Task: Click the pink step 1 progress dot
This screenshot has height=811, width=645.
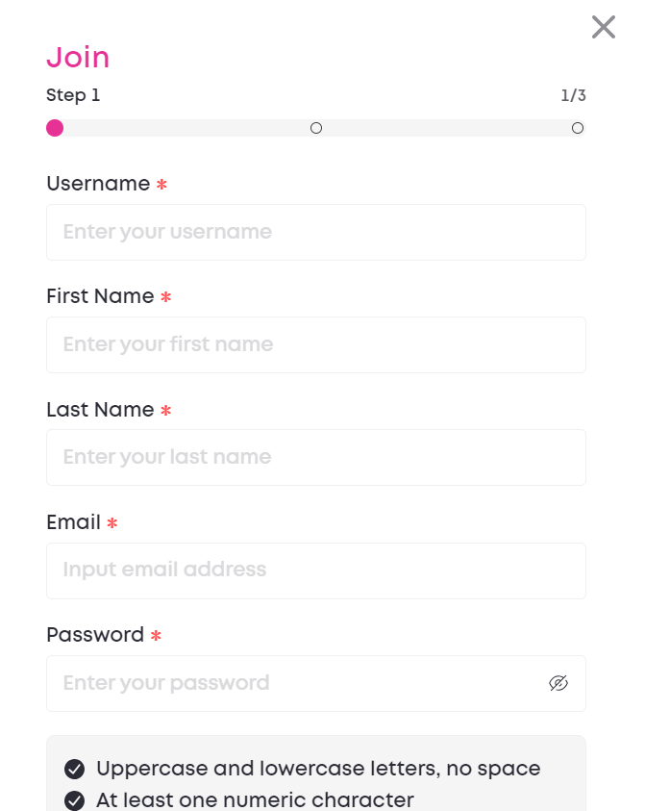Action: (55, 128)
